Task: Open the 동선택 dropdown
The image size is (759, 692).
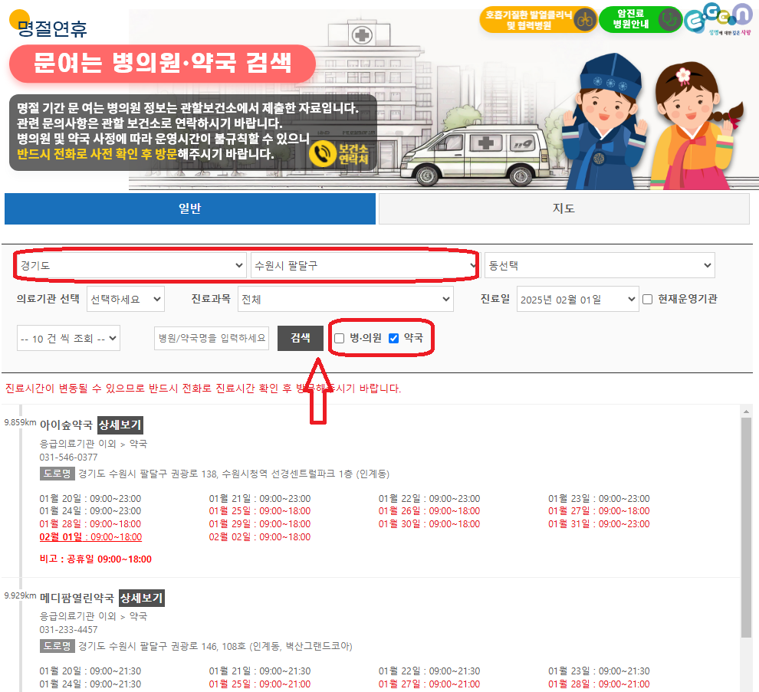Action: click(x=600, y=264)
